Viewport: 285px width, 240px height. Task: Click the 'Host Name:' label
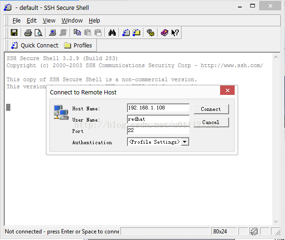click(x=86, y=109)
